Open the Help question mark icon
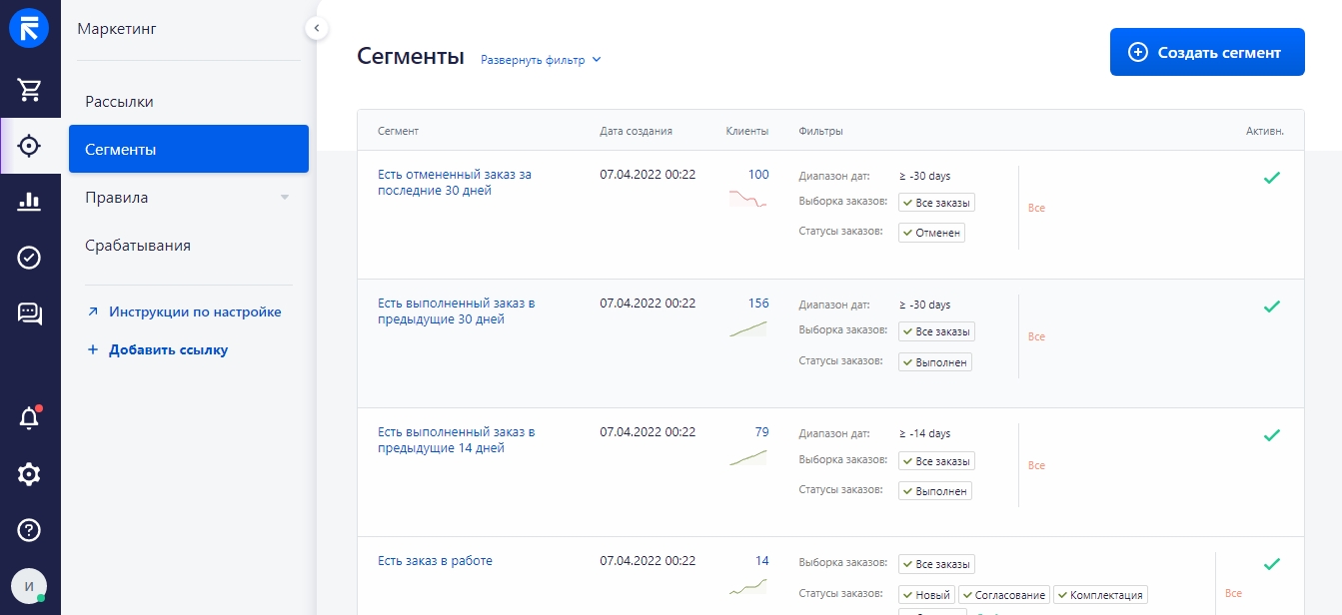 30,530
